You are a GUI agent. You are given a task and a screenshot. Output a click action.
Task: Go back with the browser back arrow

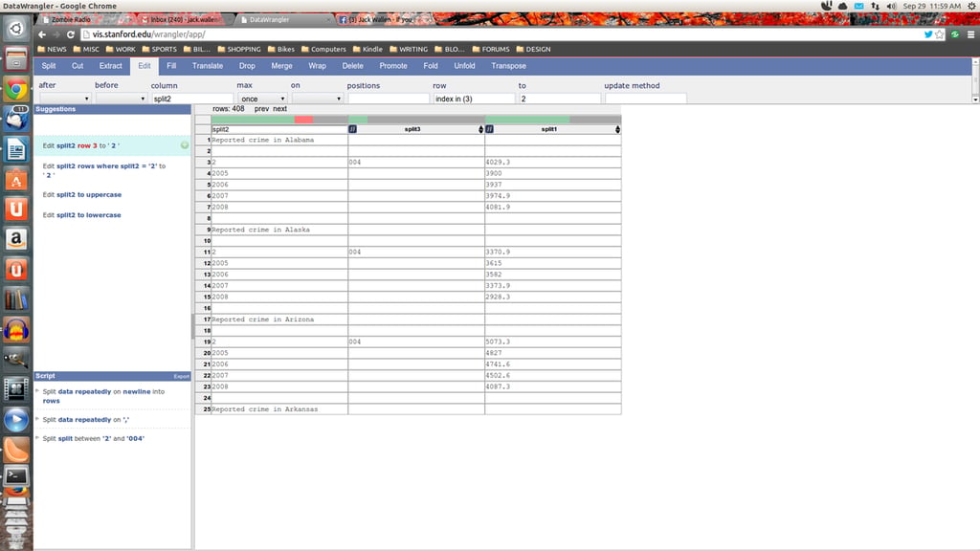[x=42, y=34]
